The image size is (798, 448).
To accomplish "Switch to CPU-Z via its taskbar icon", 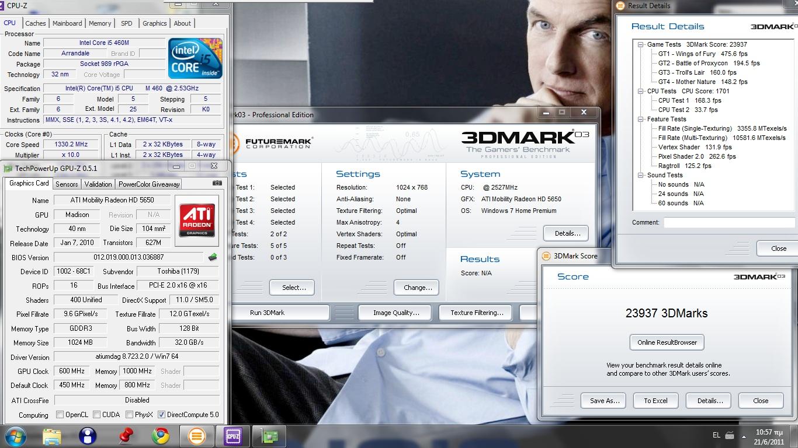I will 233,436.
